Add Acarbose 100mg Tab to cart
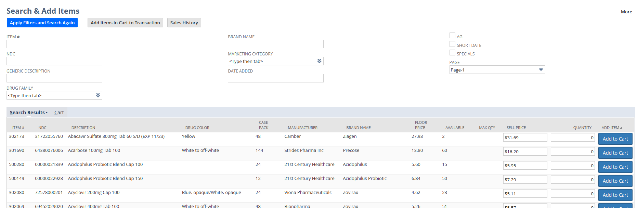The height and width of the screenshot is (208, 637). pos(615,153)
